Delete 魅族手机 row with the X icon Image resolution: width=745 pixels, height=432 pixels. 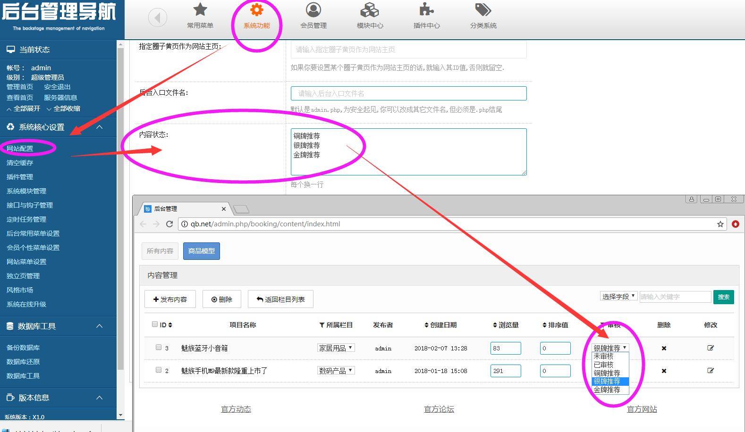click(x=664, y=371)
